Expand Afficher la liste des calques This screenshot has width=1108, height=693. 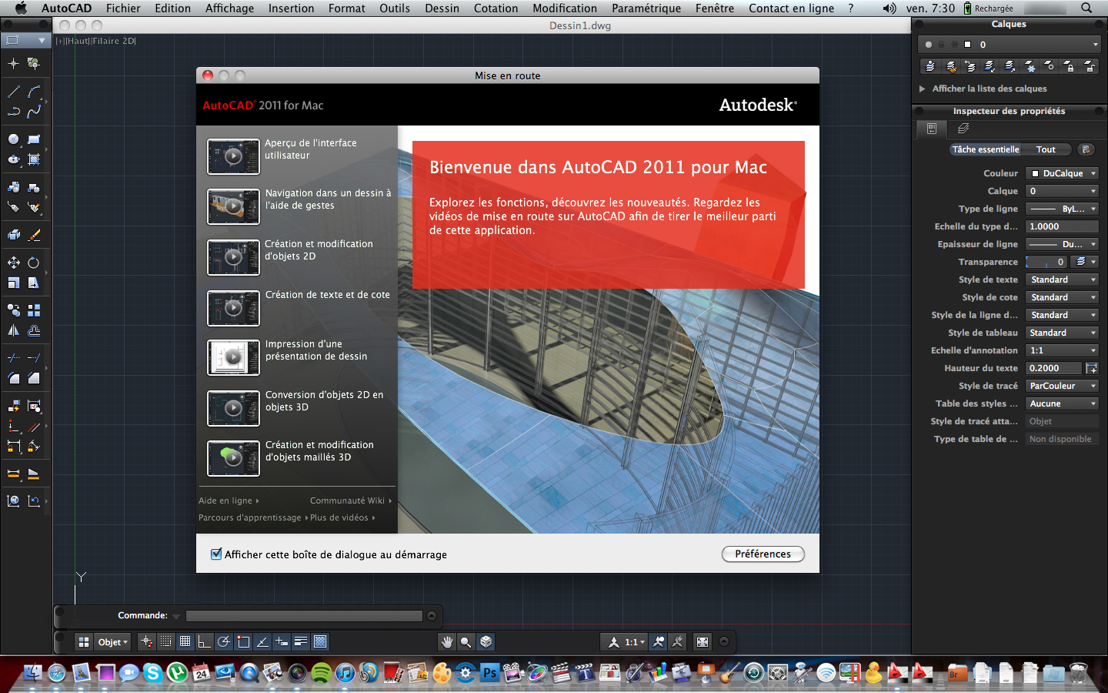click(922, 89)
